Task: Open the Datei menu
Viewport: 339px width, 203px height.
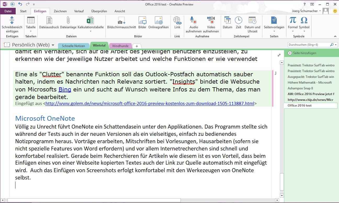Action: pos(8,11)
